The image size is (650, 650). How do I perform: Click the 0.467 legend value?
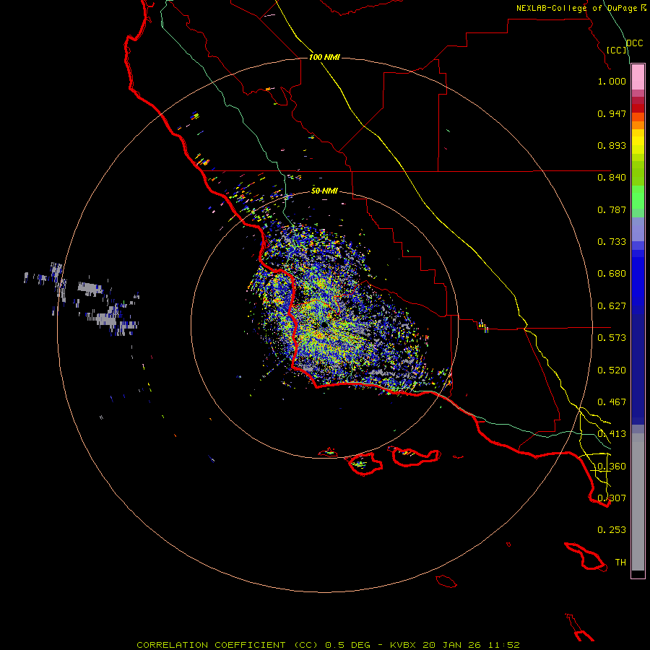coord(612,402)
